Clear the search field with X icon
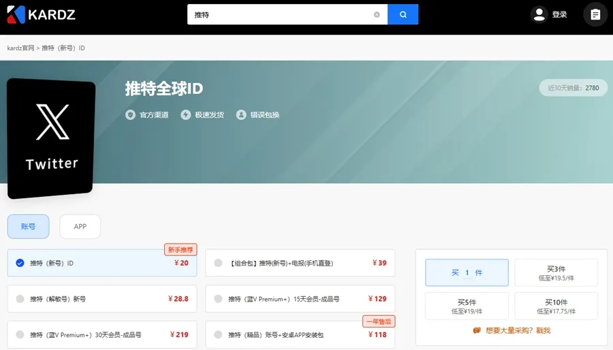 tap(377, 14)
